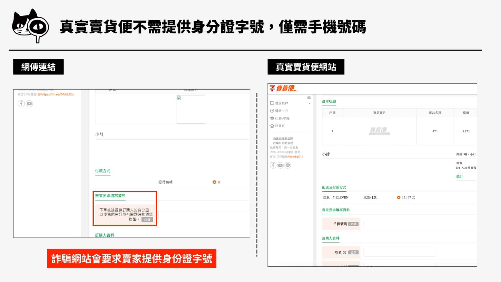
Task: Click the 身分證 request field label
Action: pyautogui.click(x=125, y=215)
